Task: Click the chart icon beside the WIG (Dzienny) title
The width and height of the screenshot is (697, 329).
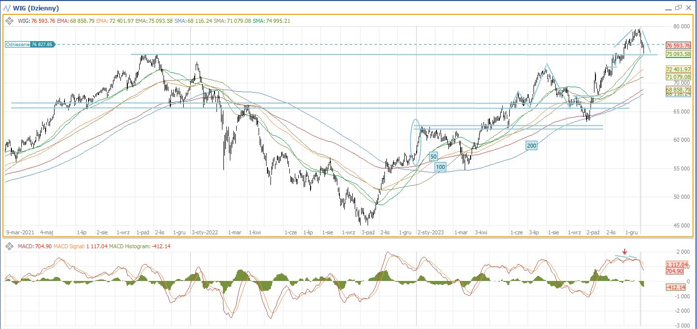Action: 7,8
